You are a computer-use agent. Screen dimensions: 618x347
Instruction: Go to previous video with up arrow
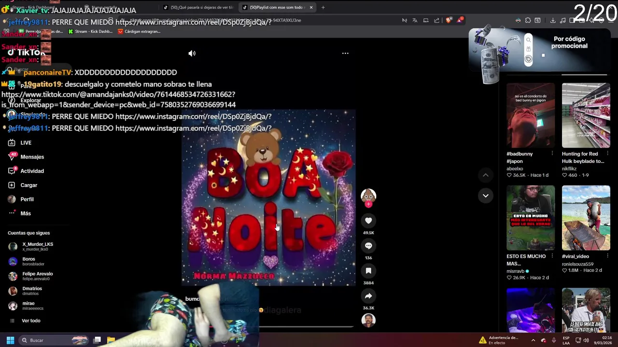click(485, 175)
